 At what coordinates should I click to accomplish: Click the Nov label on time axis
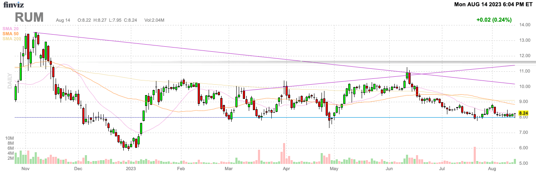26,169
